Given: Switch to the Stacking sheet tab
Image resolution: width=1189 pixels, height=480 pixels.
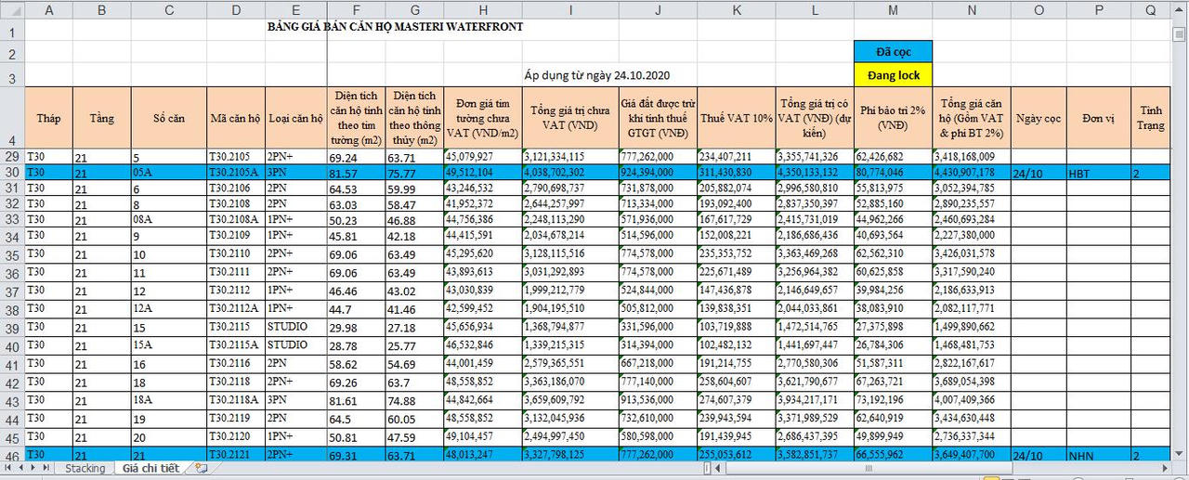Looking at the screenshot, I should click(85, 469).
